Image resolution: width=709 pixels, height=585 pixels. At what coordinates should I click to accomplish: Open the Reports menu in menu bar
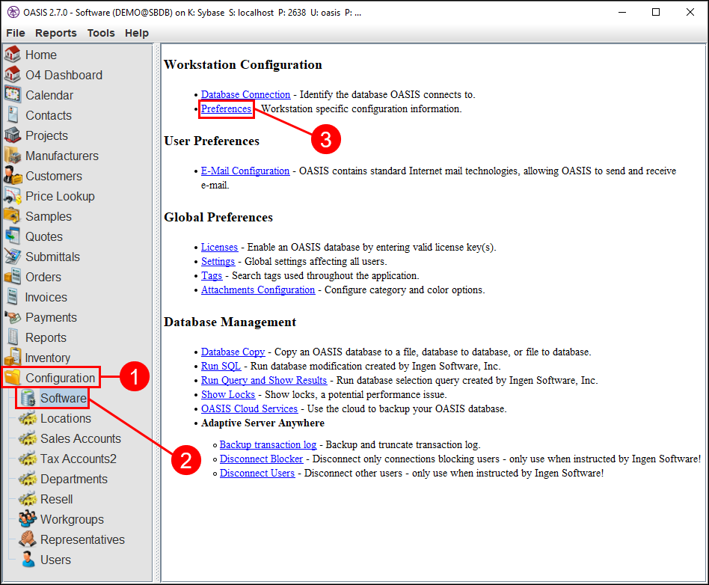click(x=56, y=33)
